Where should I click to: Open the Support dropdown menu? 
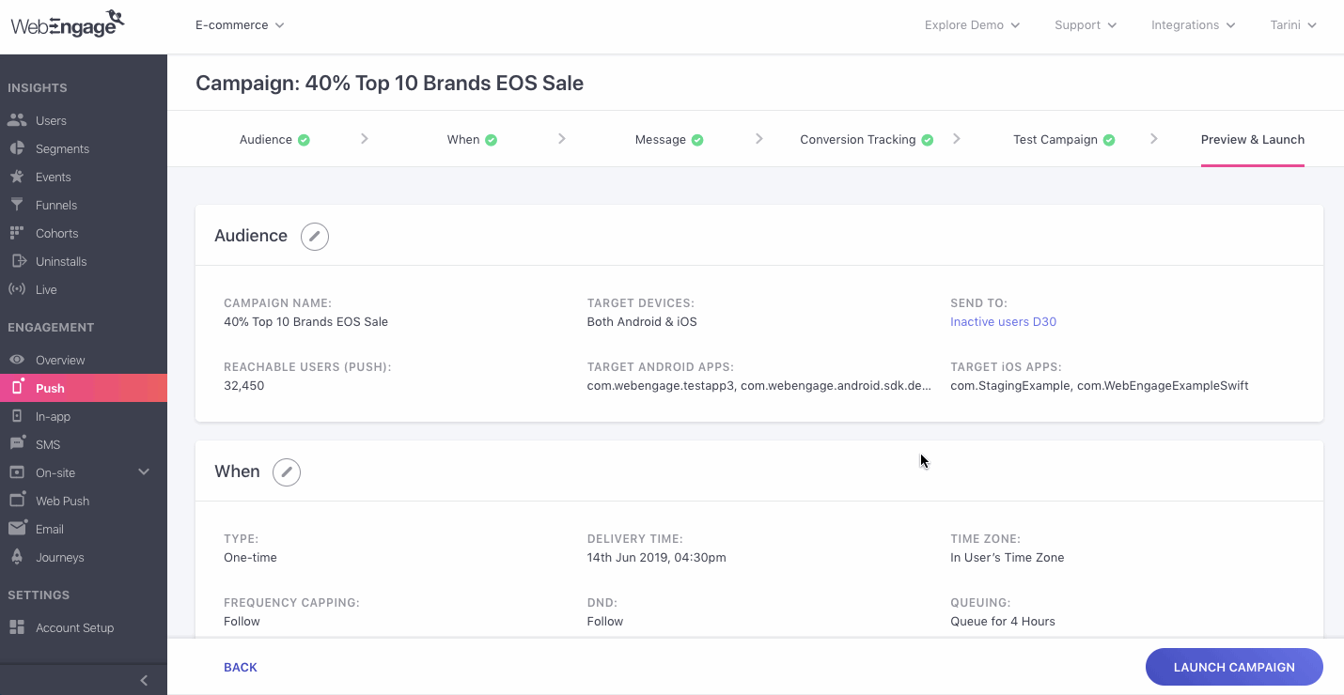[1086, 25]
